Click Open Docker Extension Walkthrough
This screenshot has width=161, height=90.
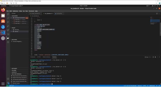click(20, 81)
